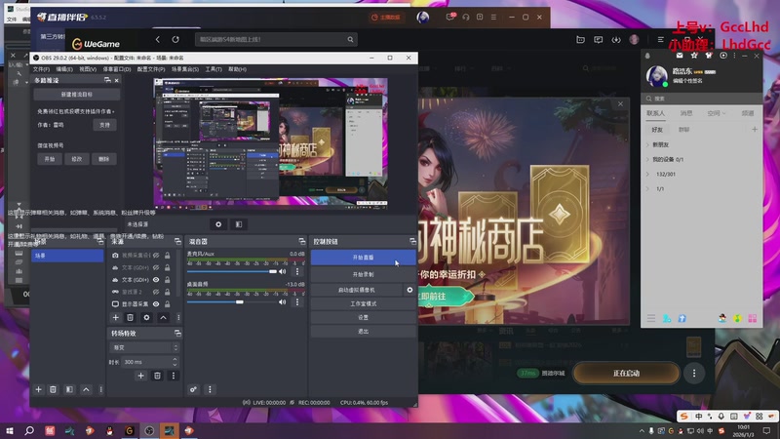Refresh the WeGame page
The image size is (780, 439).
(175, 39)
